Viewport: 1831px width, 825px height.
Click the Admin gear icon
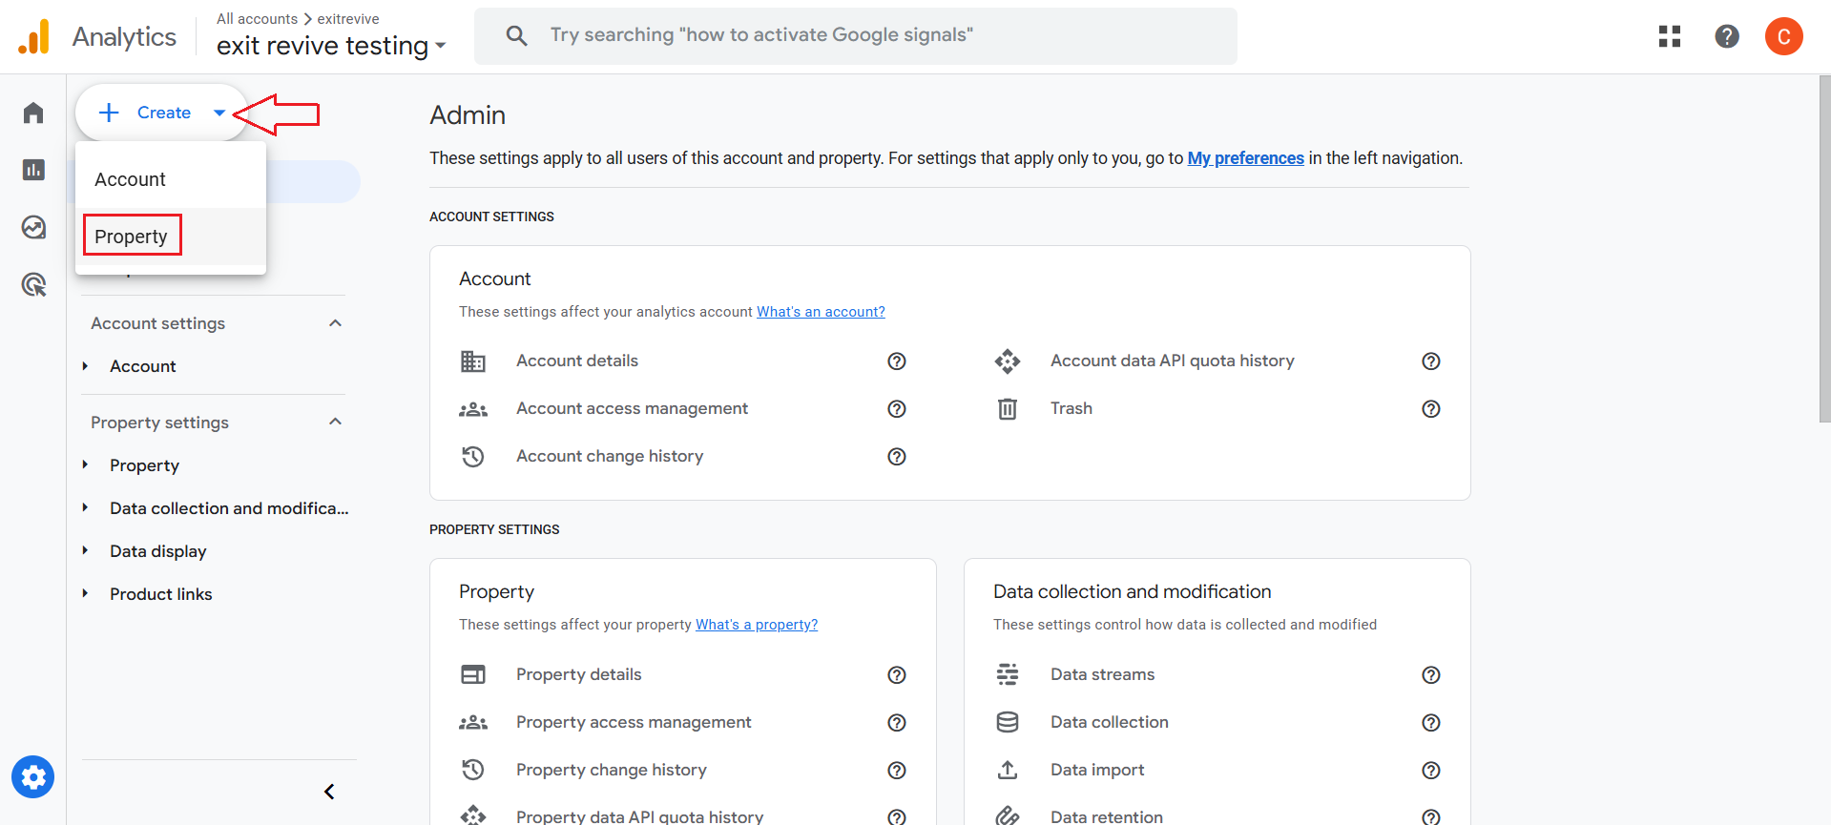pos(33,777)
